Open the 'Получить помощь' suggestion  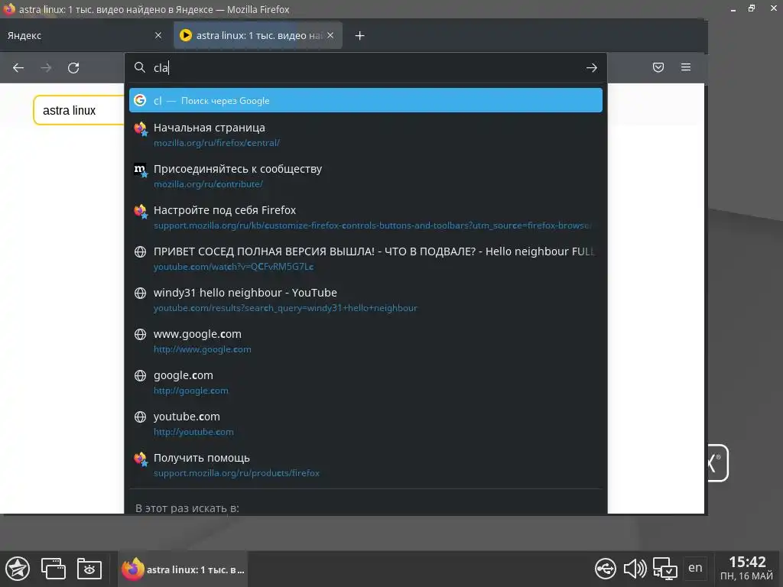click(366, 465)
